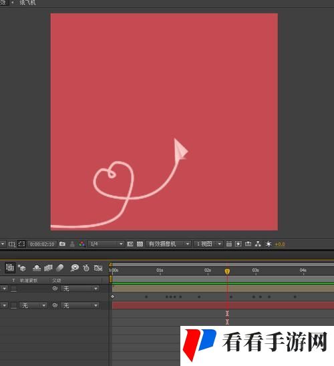Enable motion blur icon for the timeline
Screen dimensions: 334x366
point(60,268)
